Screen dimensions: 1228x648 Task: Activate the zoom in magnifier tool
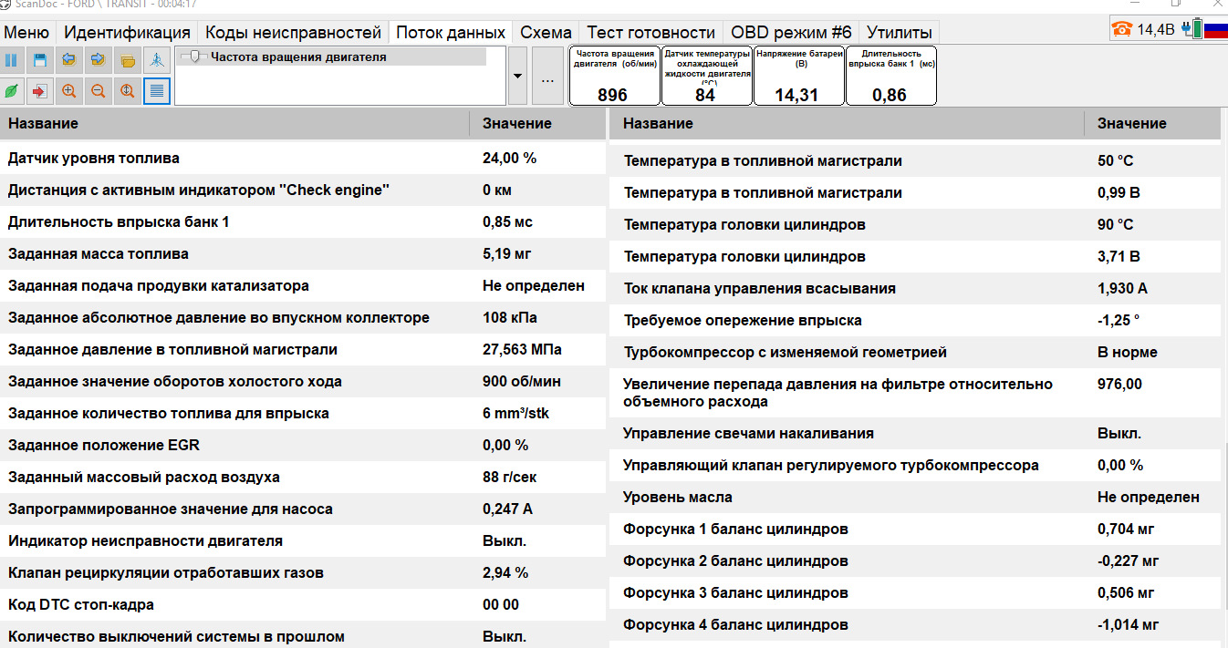(x=69, y=91)
